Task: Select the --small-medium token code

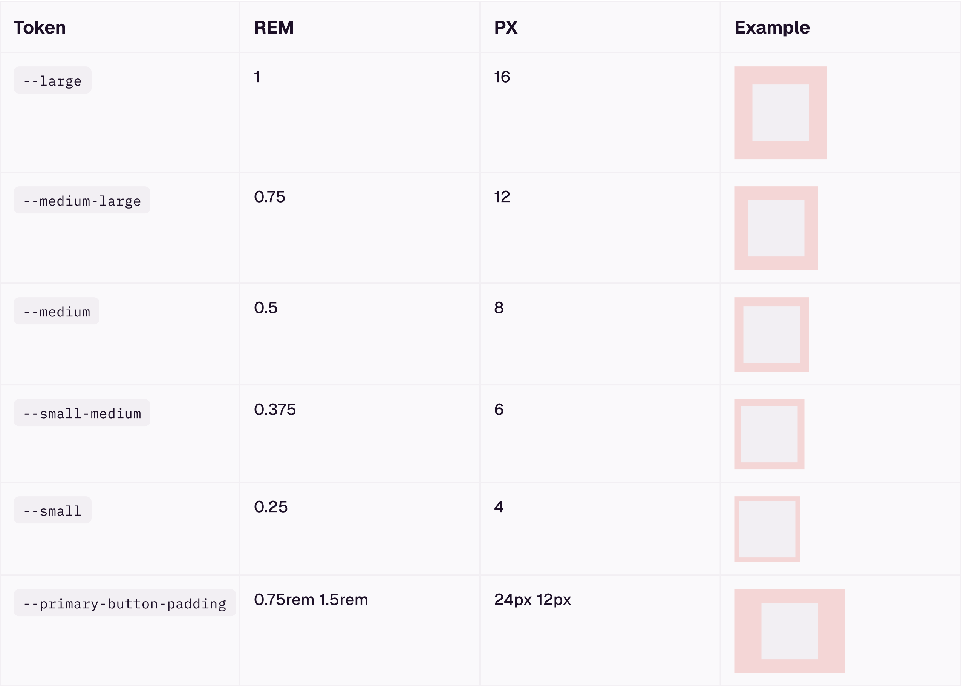Action: pos(81,413)
